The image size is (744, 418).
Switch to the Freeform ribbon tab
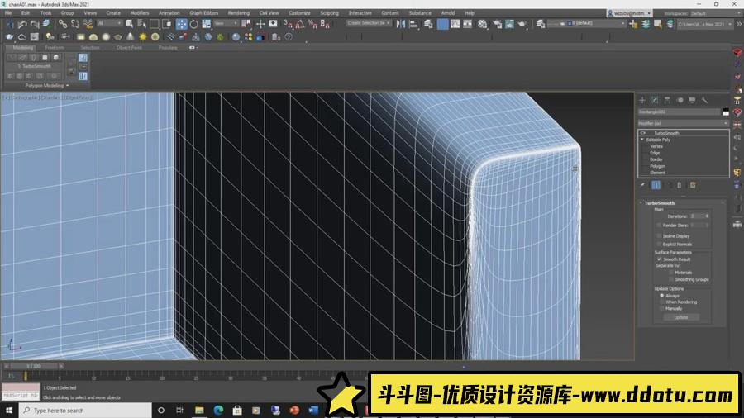pos(55,48)
